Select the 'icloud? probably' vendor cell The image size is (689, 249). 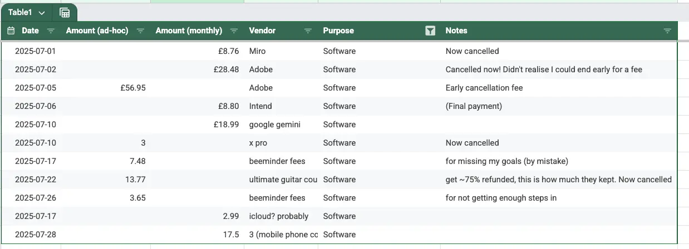278,216
